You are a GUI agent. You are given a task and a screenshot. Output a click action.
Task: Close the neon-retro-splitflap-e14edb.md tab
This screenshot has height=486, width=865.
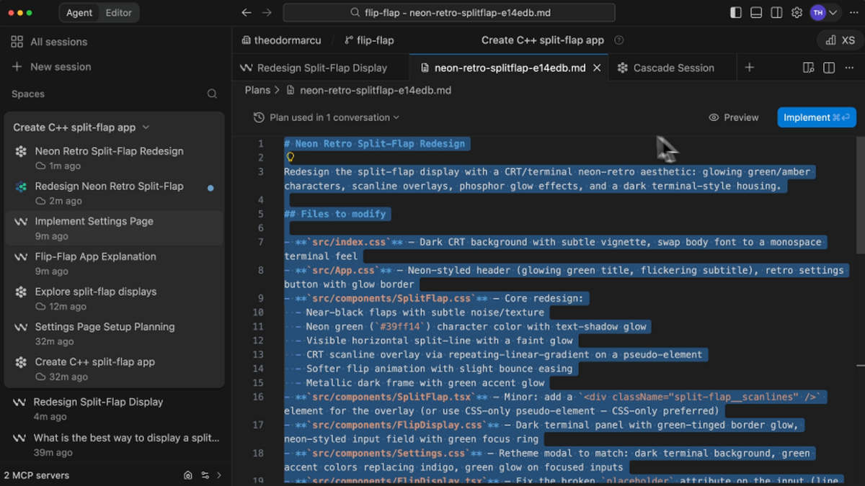[597, 68]
